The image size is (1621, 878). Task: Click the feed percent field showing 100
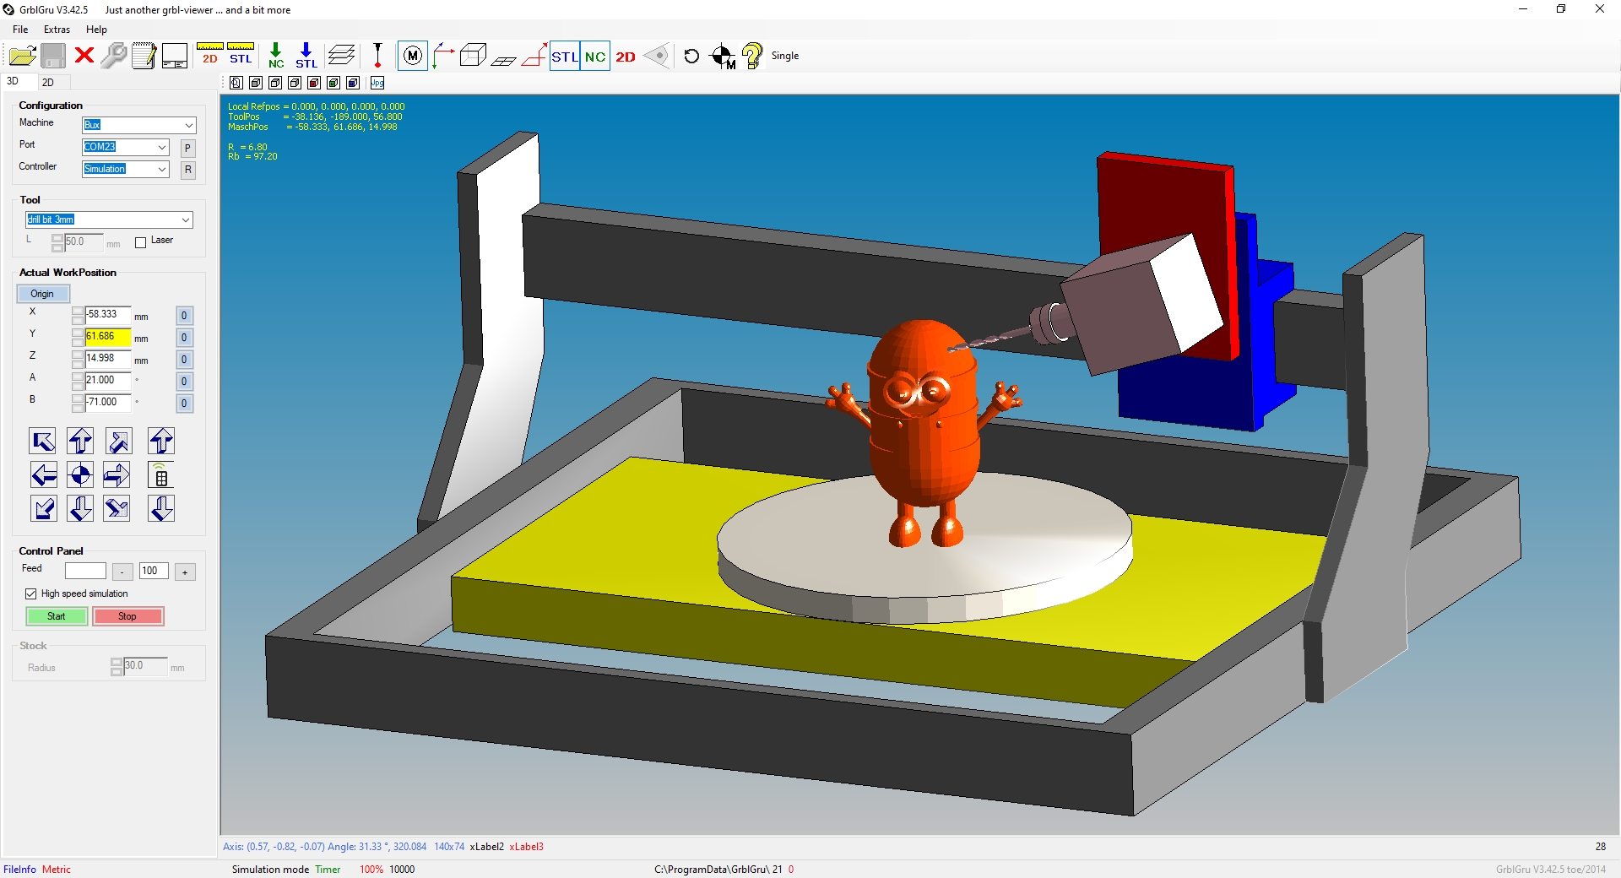click(154, 572)
